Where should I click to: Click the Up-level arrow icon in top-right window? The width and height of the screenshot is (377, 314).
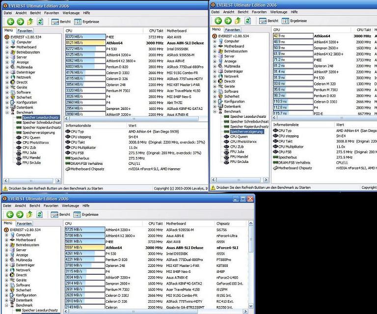238,21
